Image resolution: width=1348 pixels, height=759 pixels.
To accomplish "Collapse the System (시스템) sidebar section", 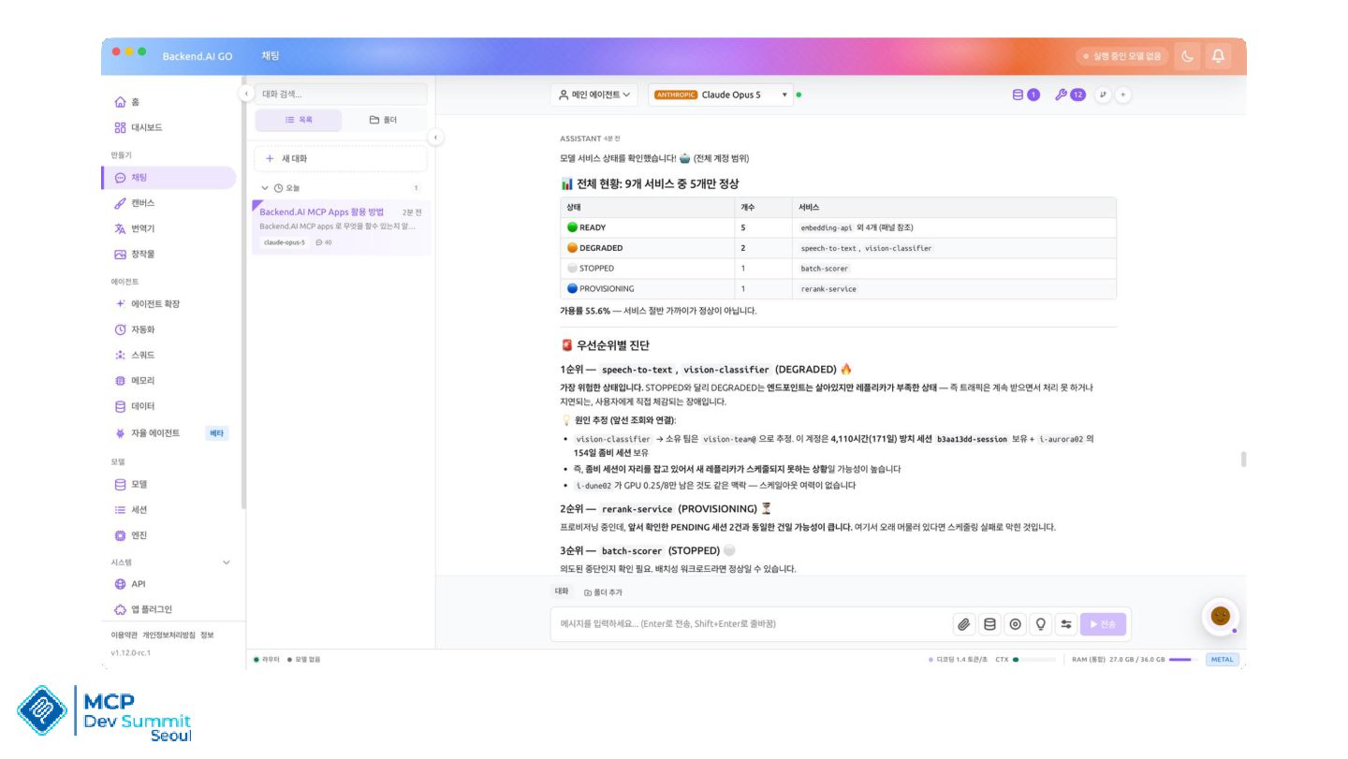I will tap(226, 562).
